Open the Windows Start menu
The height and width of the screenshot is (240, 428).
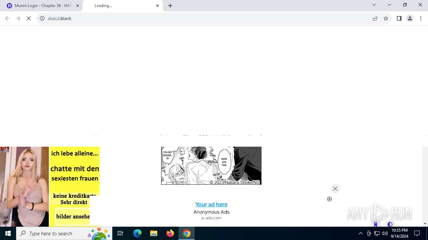pos(8,233)
